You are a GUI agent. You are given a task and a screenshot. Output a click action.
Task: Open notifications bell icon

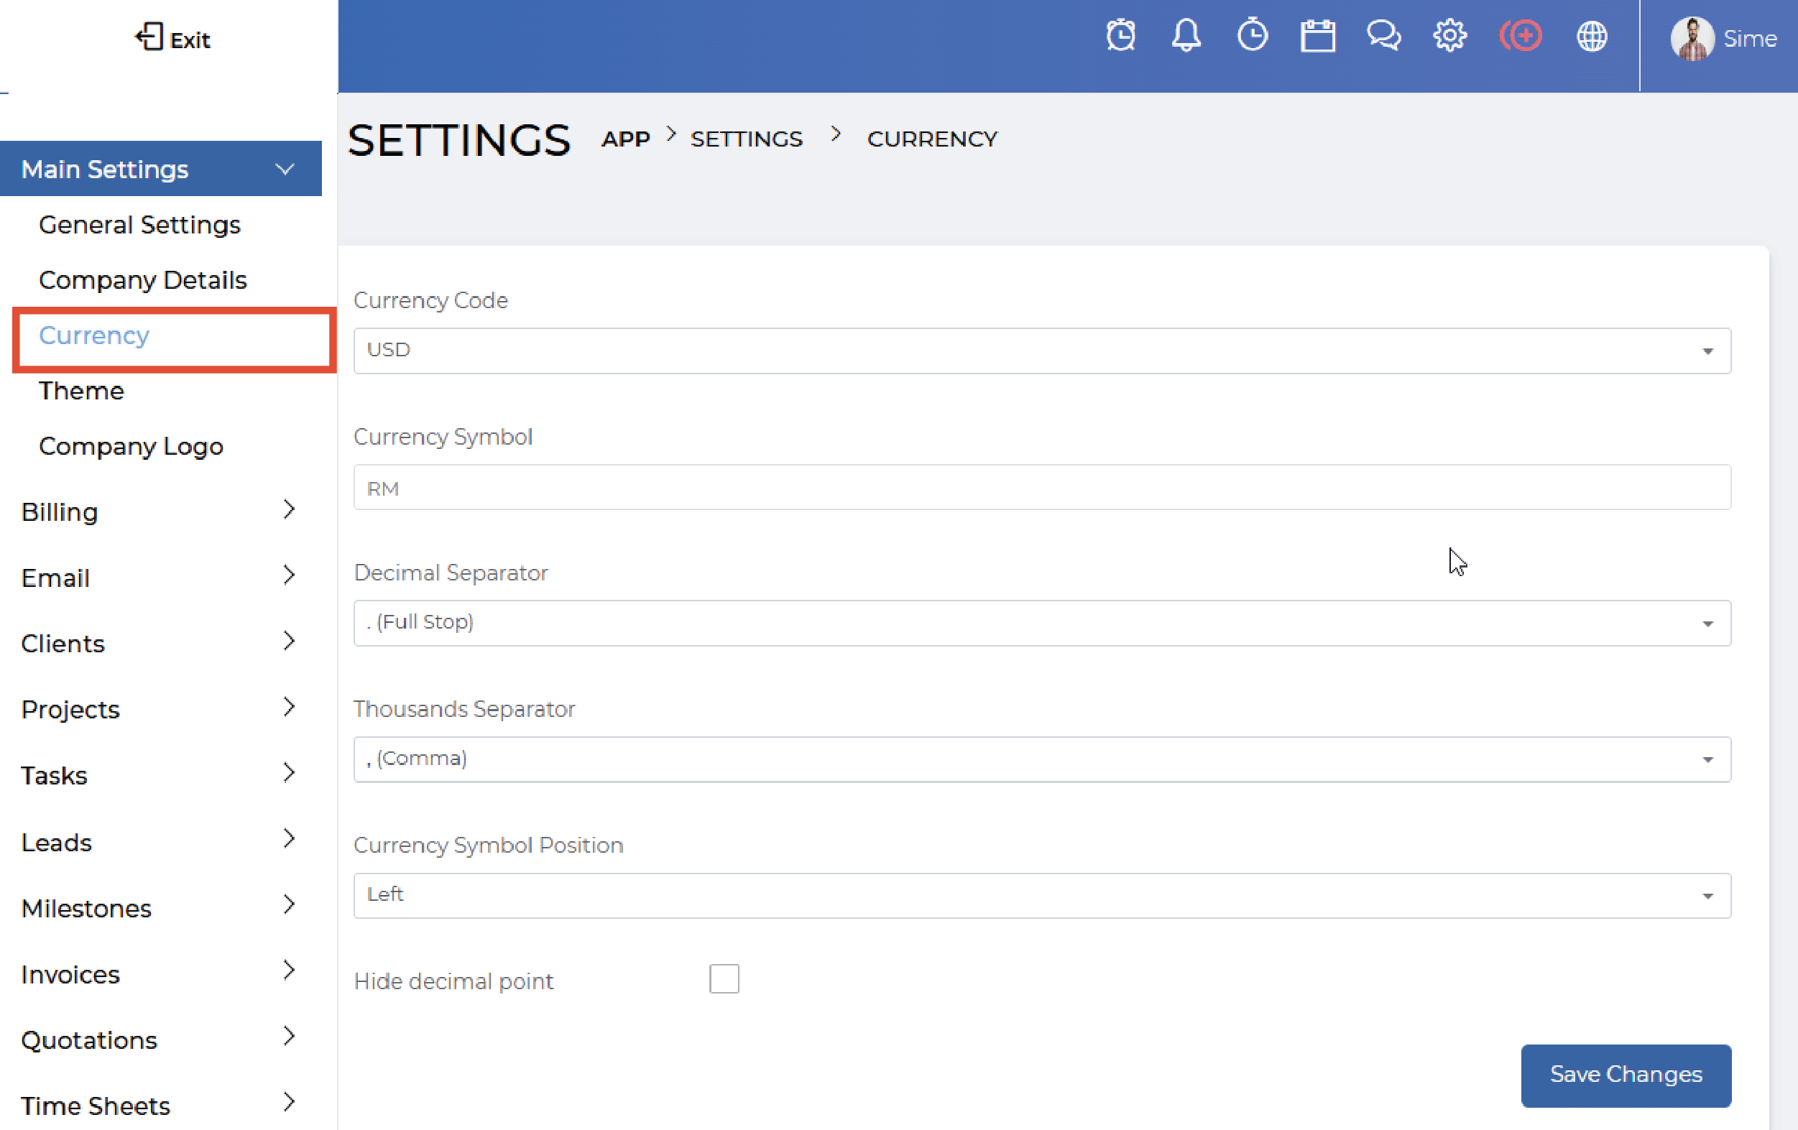coord(1186,36)
